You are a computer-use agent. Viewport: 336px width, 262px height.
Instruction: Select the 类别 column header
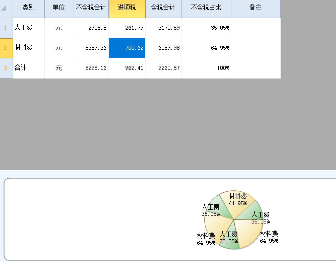(x=29, y=9)
